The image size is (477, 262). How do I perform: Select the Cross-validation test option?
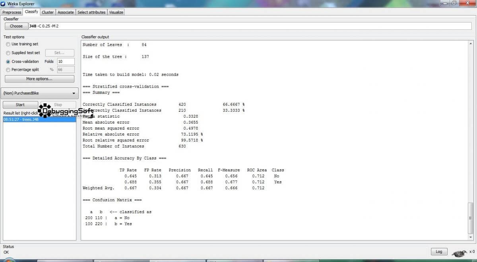[x=8, y=61]
